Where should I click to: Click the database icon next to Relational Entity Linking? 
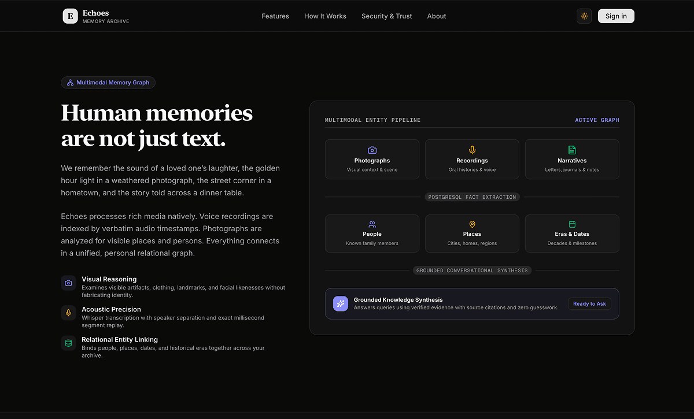[x=68, y=343]
